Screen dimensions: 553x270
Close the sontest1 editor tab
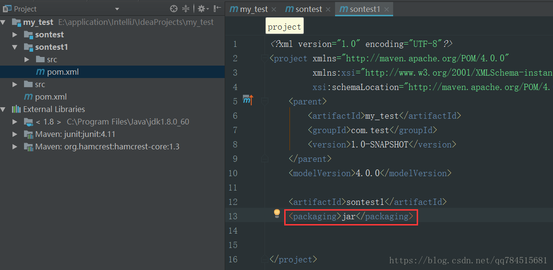386,10
